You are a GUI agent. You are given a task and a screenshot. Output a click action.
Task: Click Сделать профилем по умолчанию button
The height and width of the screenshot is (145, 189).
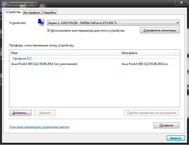coord(152,113)
